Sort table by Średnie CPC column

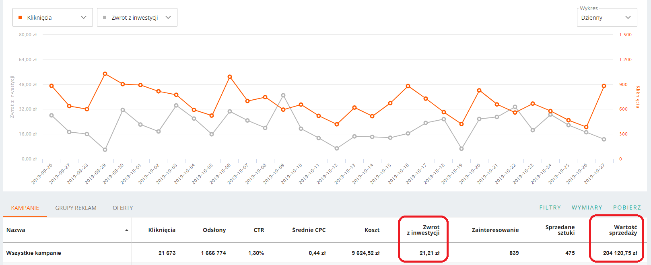pyautogui.click(x=309, y=230)
